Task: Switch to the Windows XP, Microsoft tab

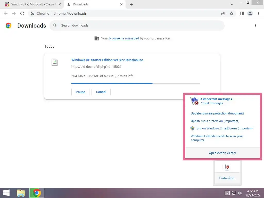Action: click(32, 4)
